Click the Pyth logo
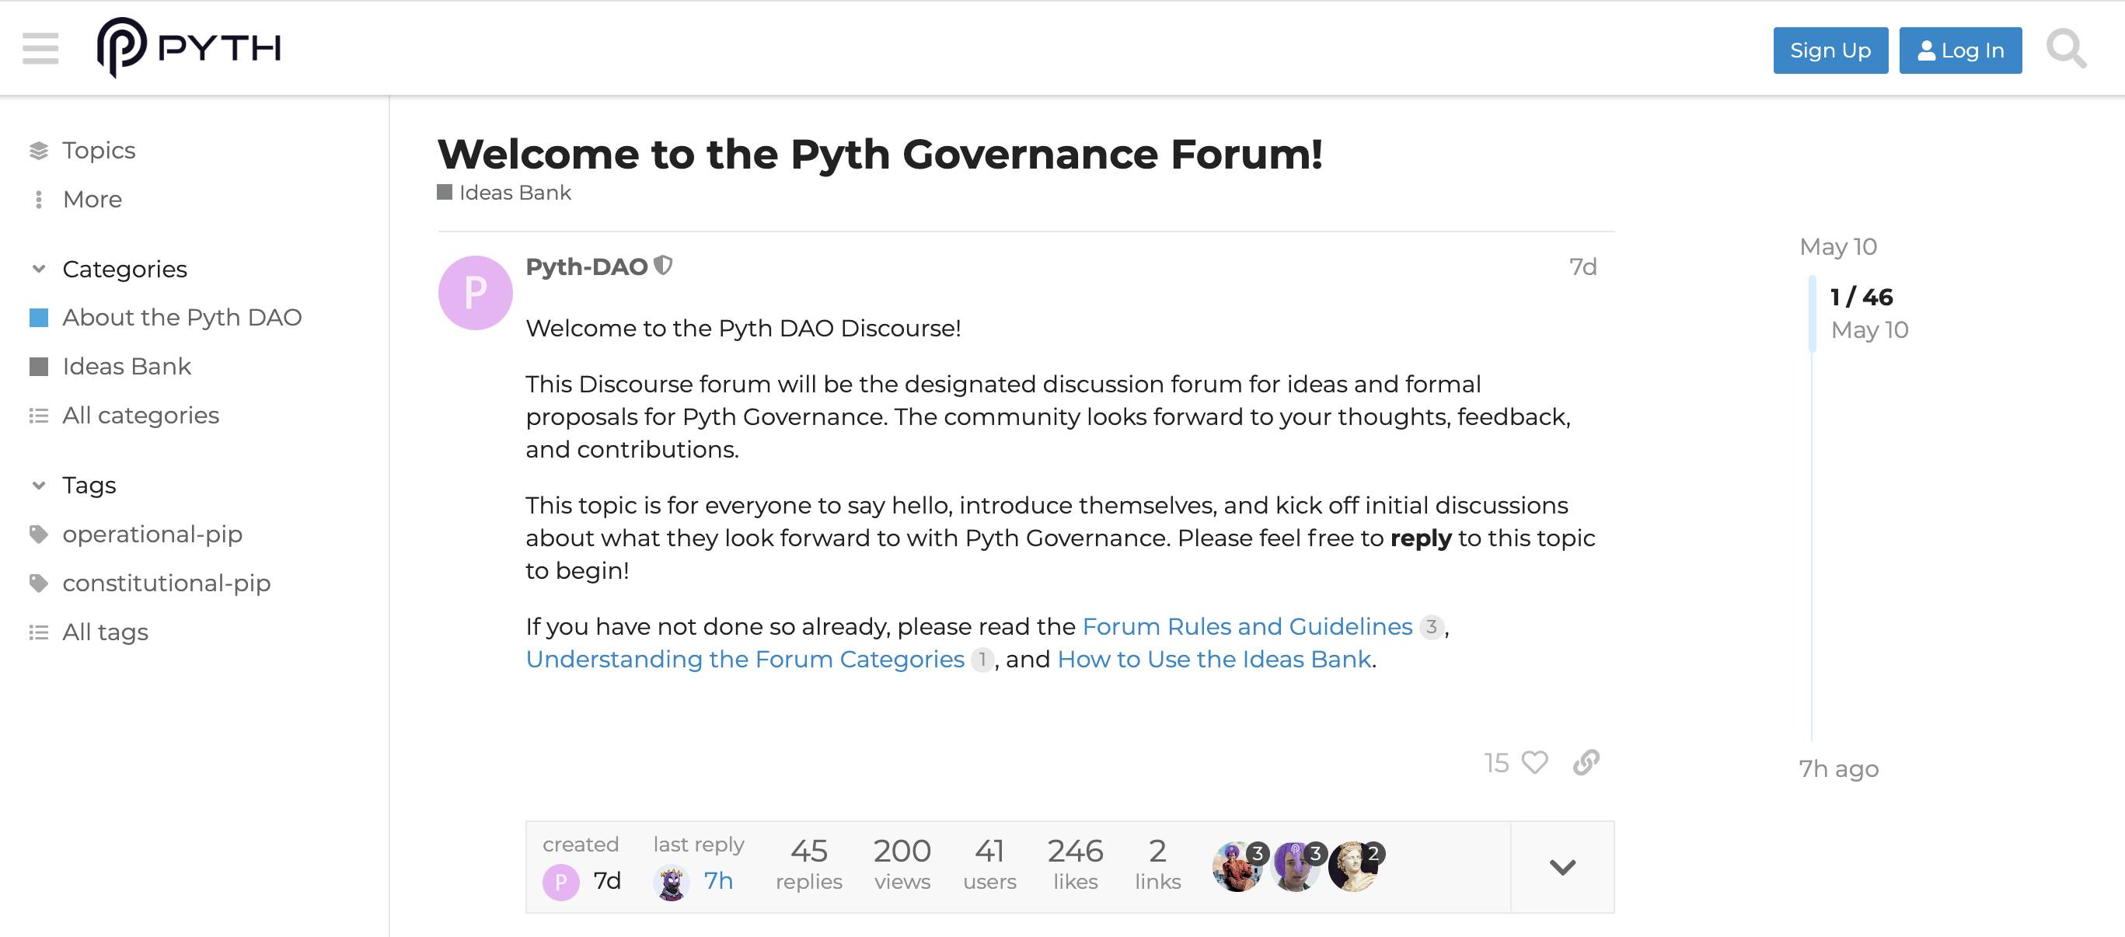 pos(189,48)
